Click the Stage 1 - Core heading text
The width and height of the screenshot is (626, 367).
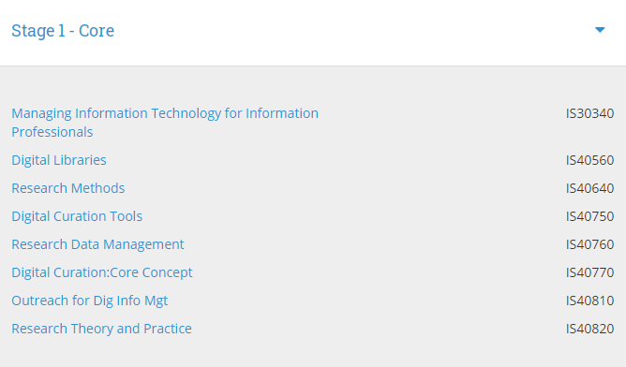coord(63,31)
